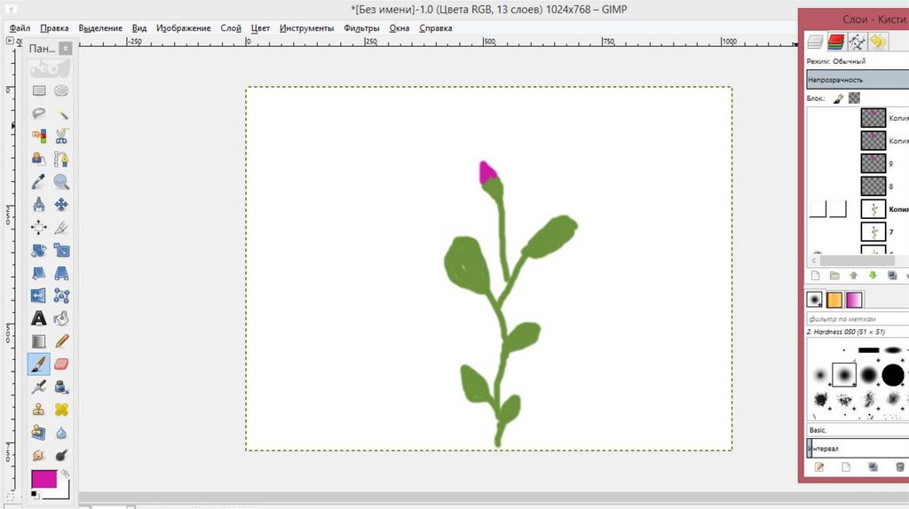Select the Scissors Select tool
The image size is (909, 509).
(x=61, y=137)
